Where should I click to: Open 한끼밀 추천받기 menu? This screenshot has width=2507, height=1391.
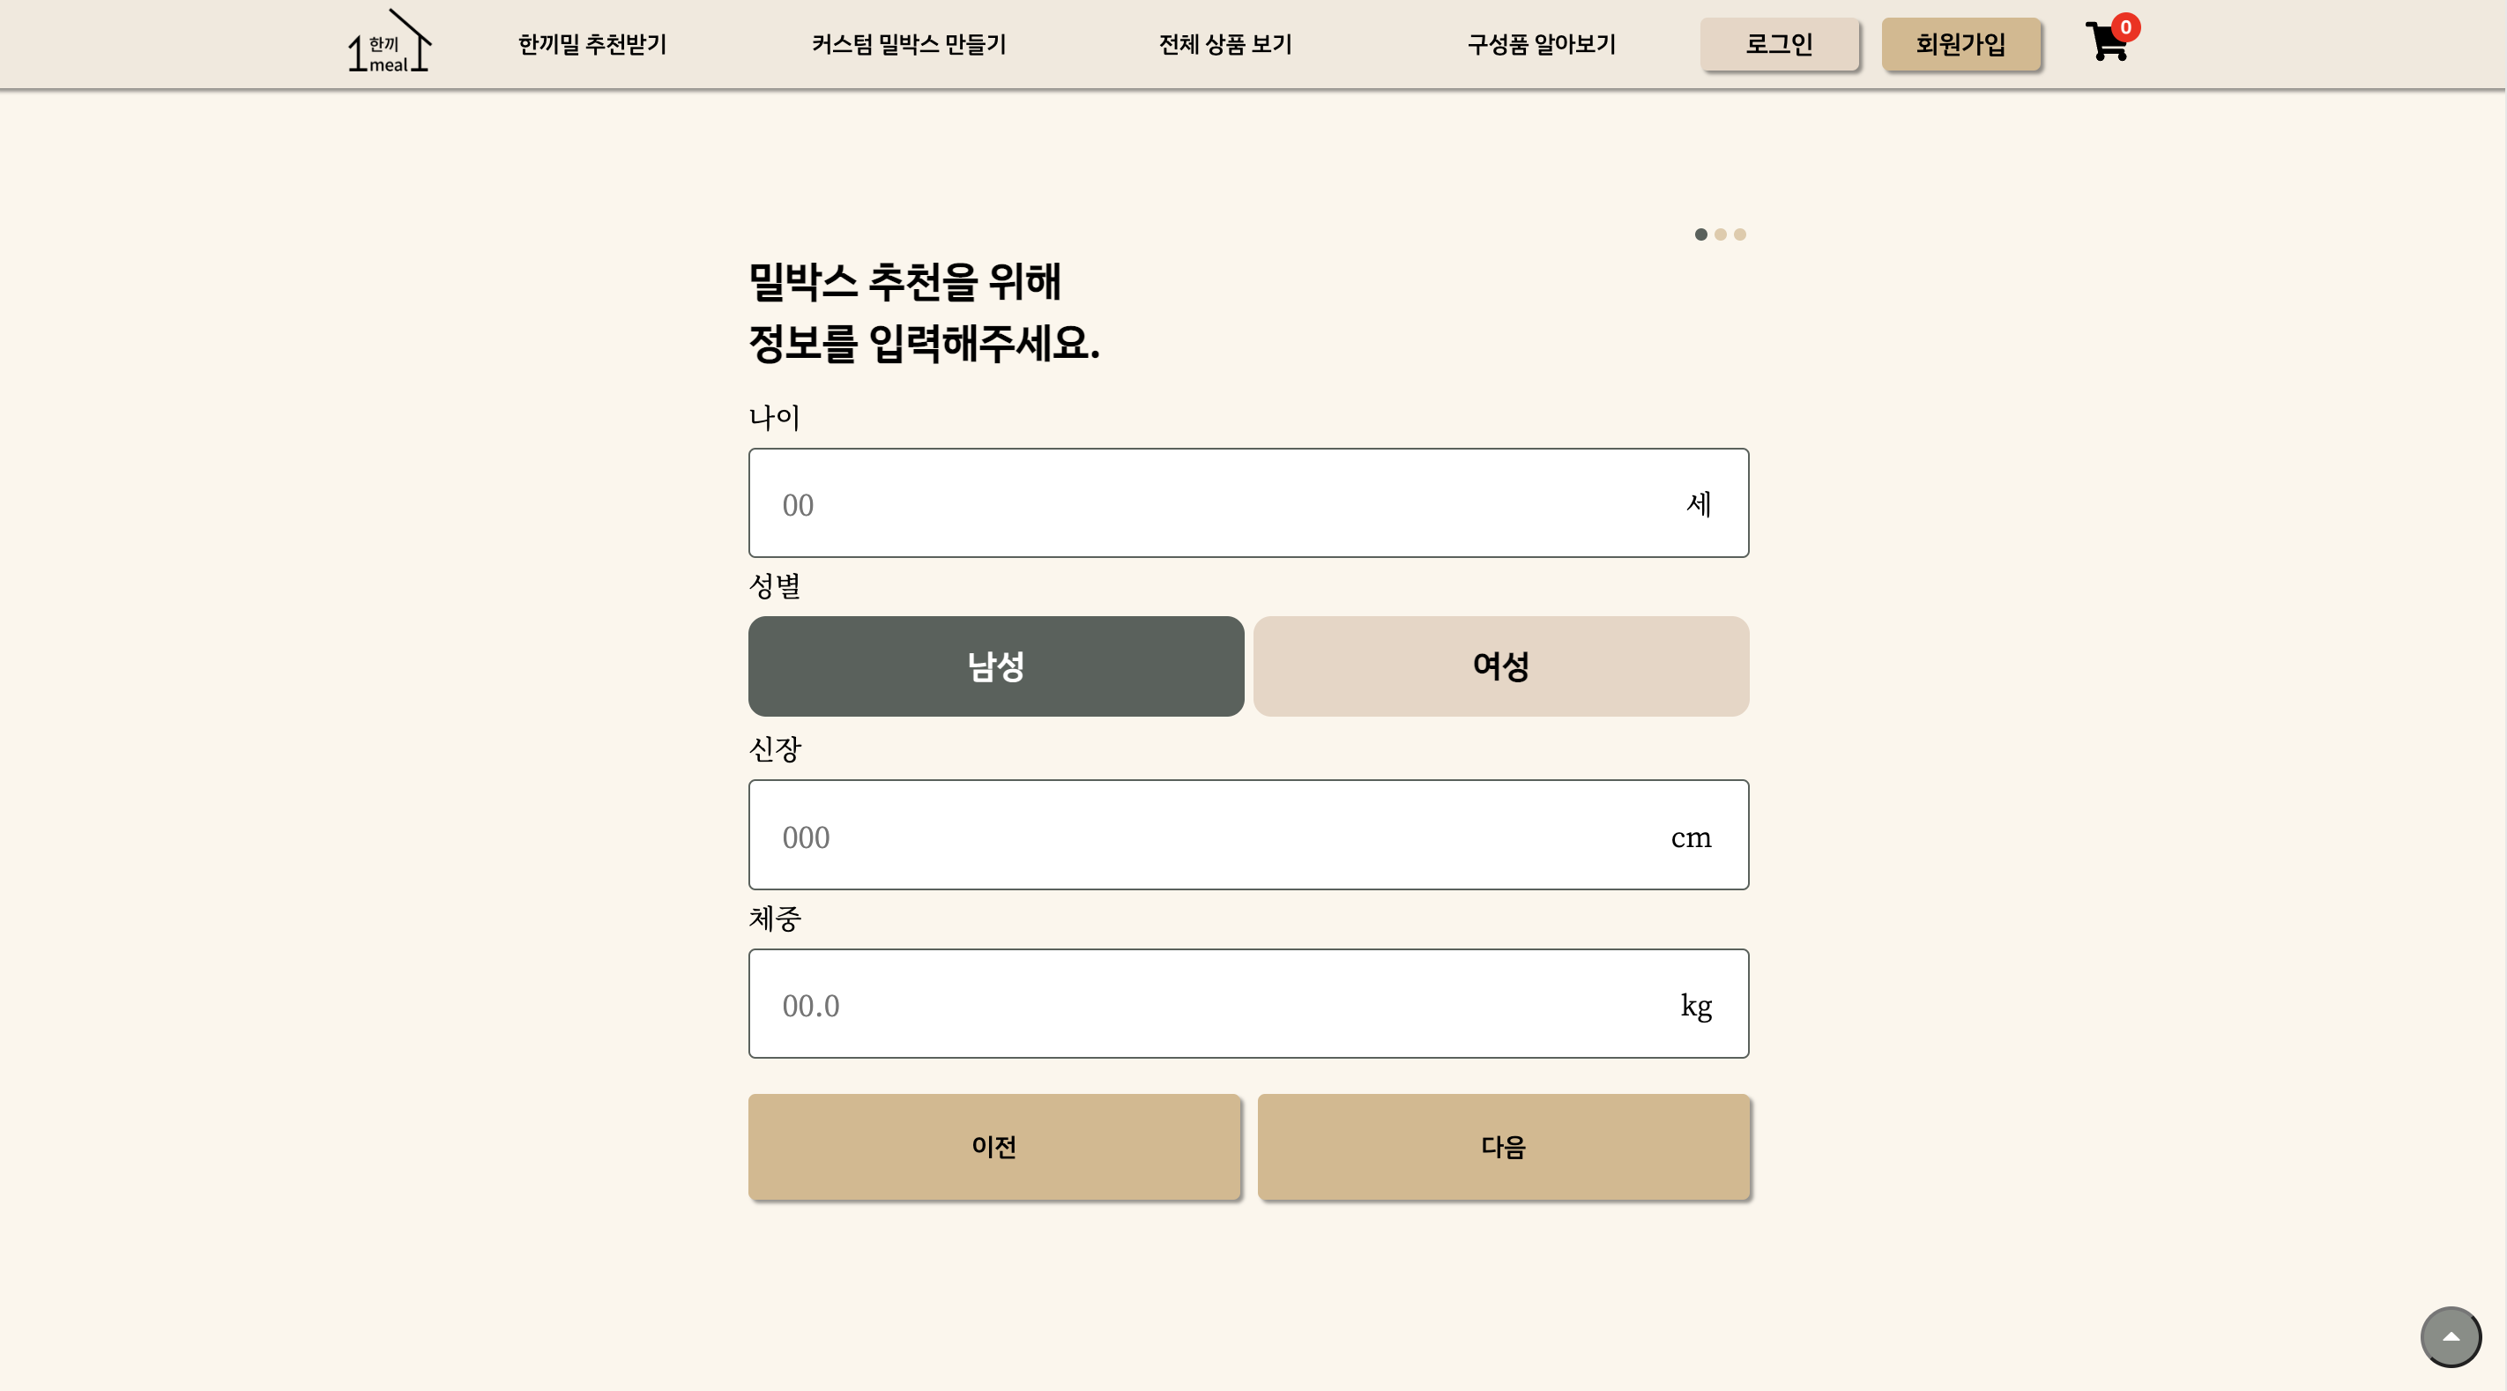(591, 45)
